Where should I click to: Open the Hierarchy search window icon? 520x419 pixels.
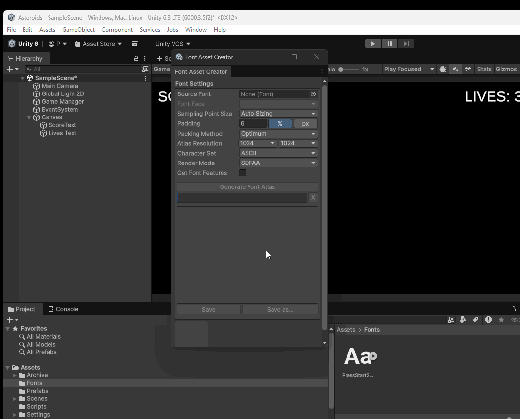pyautogui.click(x=145, y=69)
